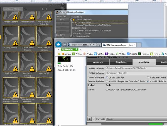The height and width of the screenshot is (126, 167).
Task: Click the minus button beside Current
Action: click(94, 119)
